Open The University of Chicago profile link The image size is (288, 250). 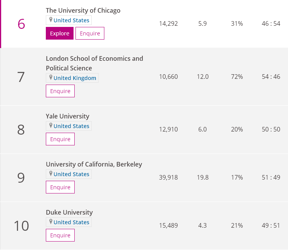(83, 10)
